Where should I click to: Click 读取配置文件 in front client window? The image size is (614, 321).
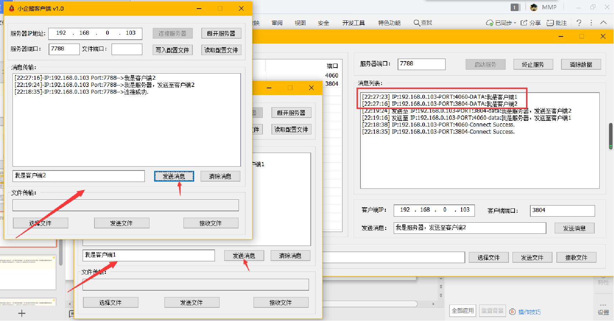(221, 50)
